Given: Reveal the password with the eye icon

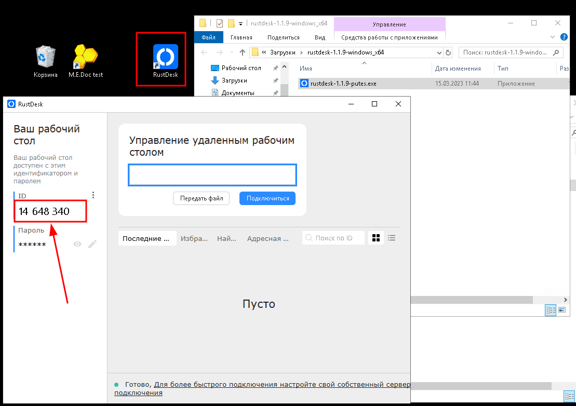Looking at the screenshot, I should click(77, 244).
